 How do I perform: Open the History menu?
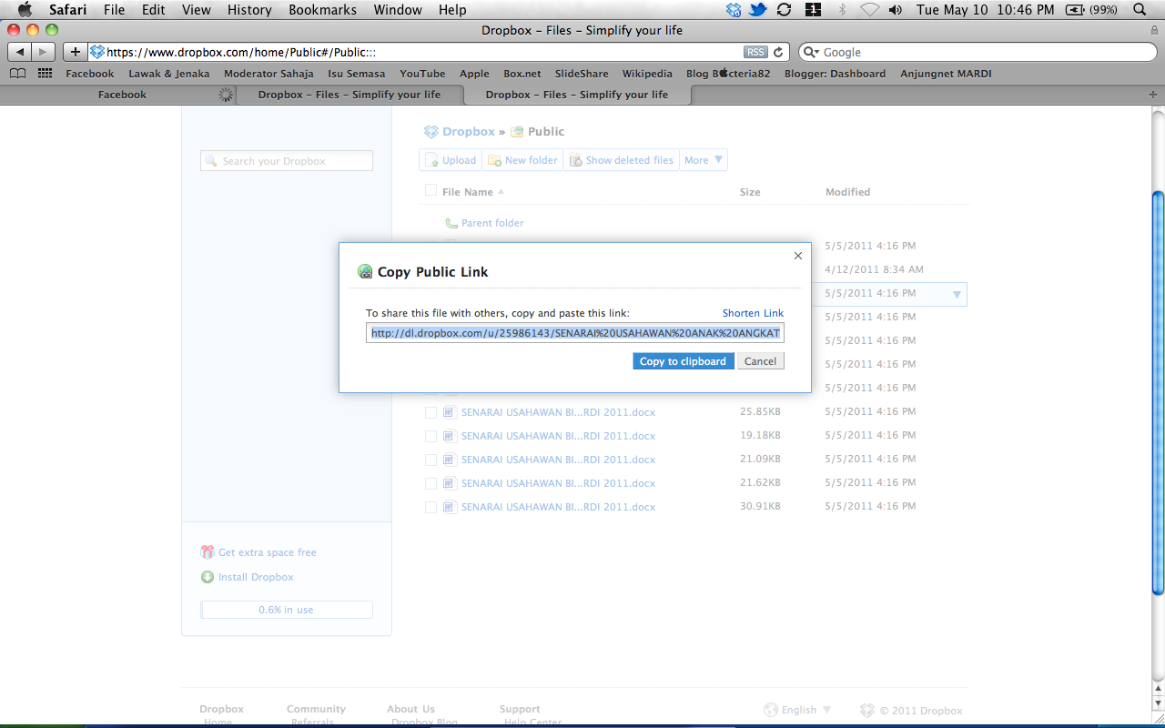(x=249, y=10)
